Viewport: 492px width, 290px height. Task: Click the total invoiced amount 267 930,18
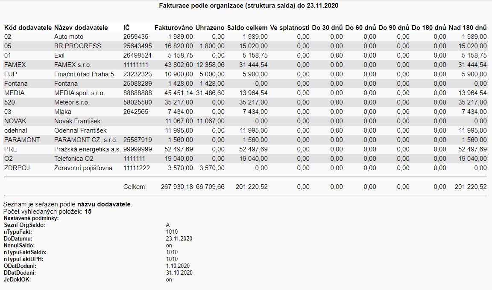177,187
